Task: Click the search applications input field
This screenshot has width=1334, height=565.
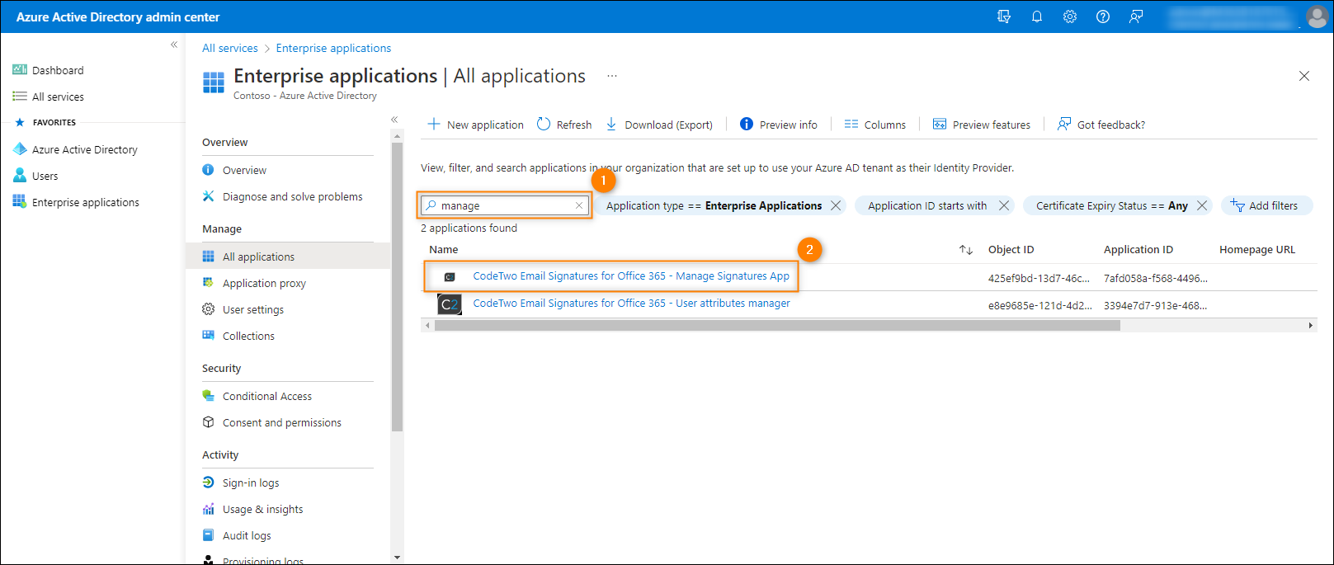Action: point(505,205)
